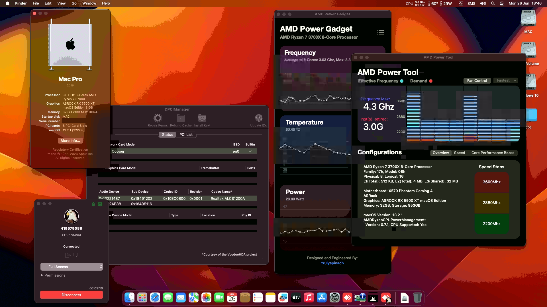The image size is (547, 307).
Task: Open Reminders from the dock
Action: (258, 298)
